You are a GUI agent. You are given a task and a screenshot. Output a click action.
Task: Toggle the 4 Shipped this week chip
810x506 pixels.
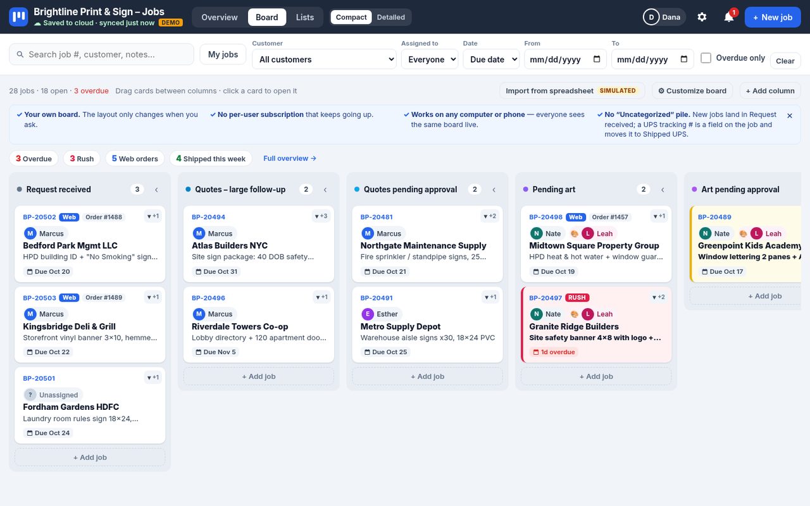(211, 159)
